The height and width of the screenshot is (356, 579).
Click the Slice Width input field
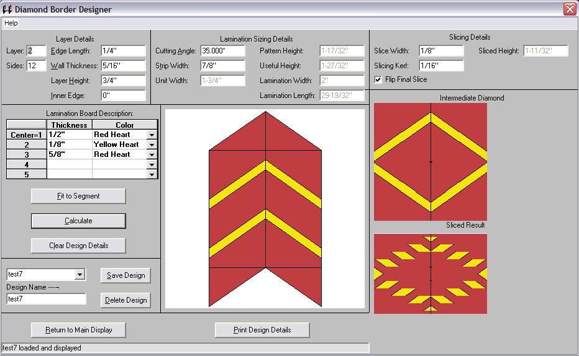point(441,51)
